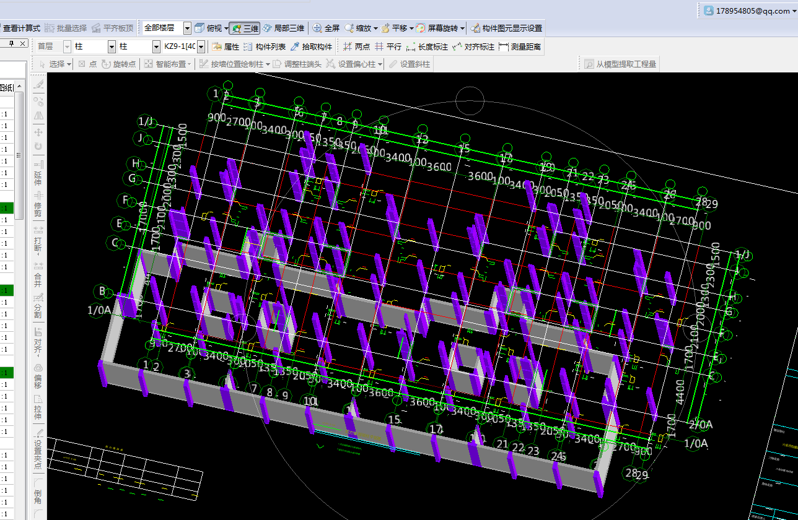Screen dimensions: 798x520
Task: Click 批量选择 (batch select)
Action: (66, 28)
